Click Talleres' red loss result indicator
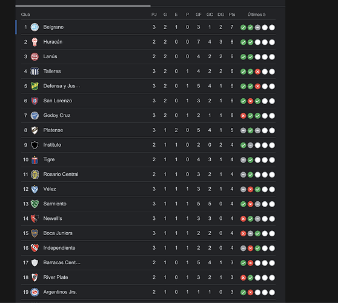 click(x=257, y=72)
